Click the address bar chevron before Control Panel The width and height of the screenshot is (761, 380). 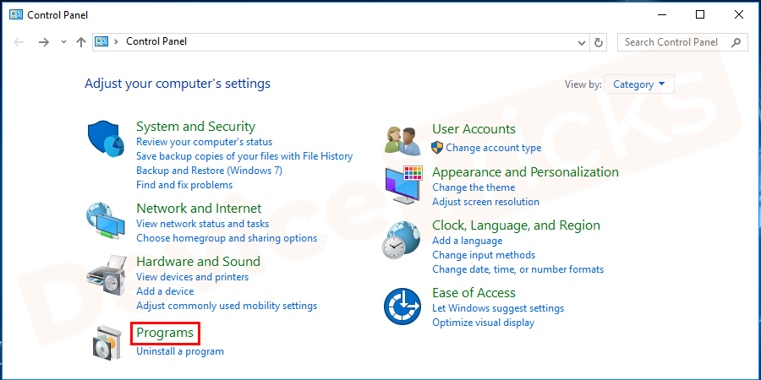coord(116,42)
